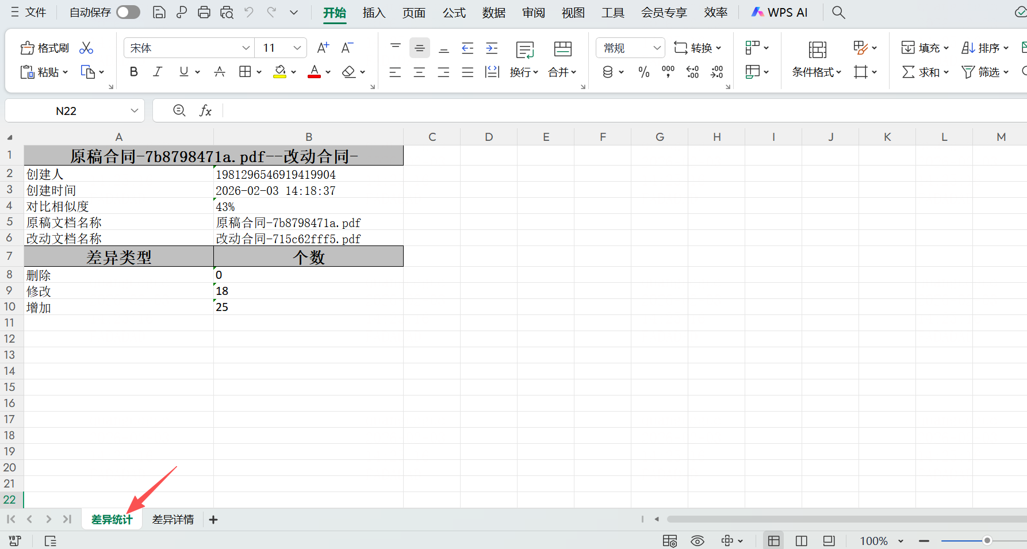This screenshot has height=549, width=1027.
Task: Apply strikethrough formatting
Action: [220, 72]
